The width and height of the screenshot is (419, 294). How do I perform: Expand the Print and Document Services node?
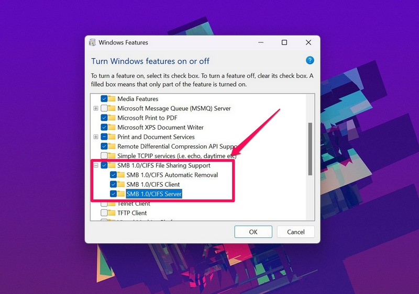coord(95,137)
